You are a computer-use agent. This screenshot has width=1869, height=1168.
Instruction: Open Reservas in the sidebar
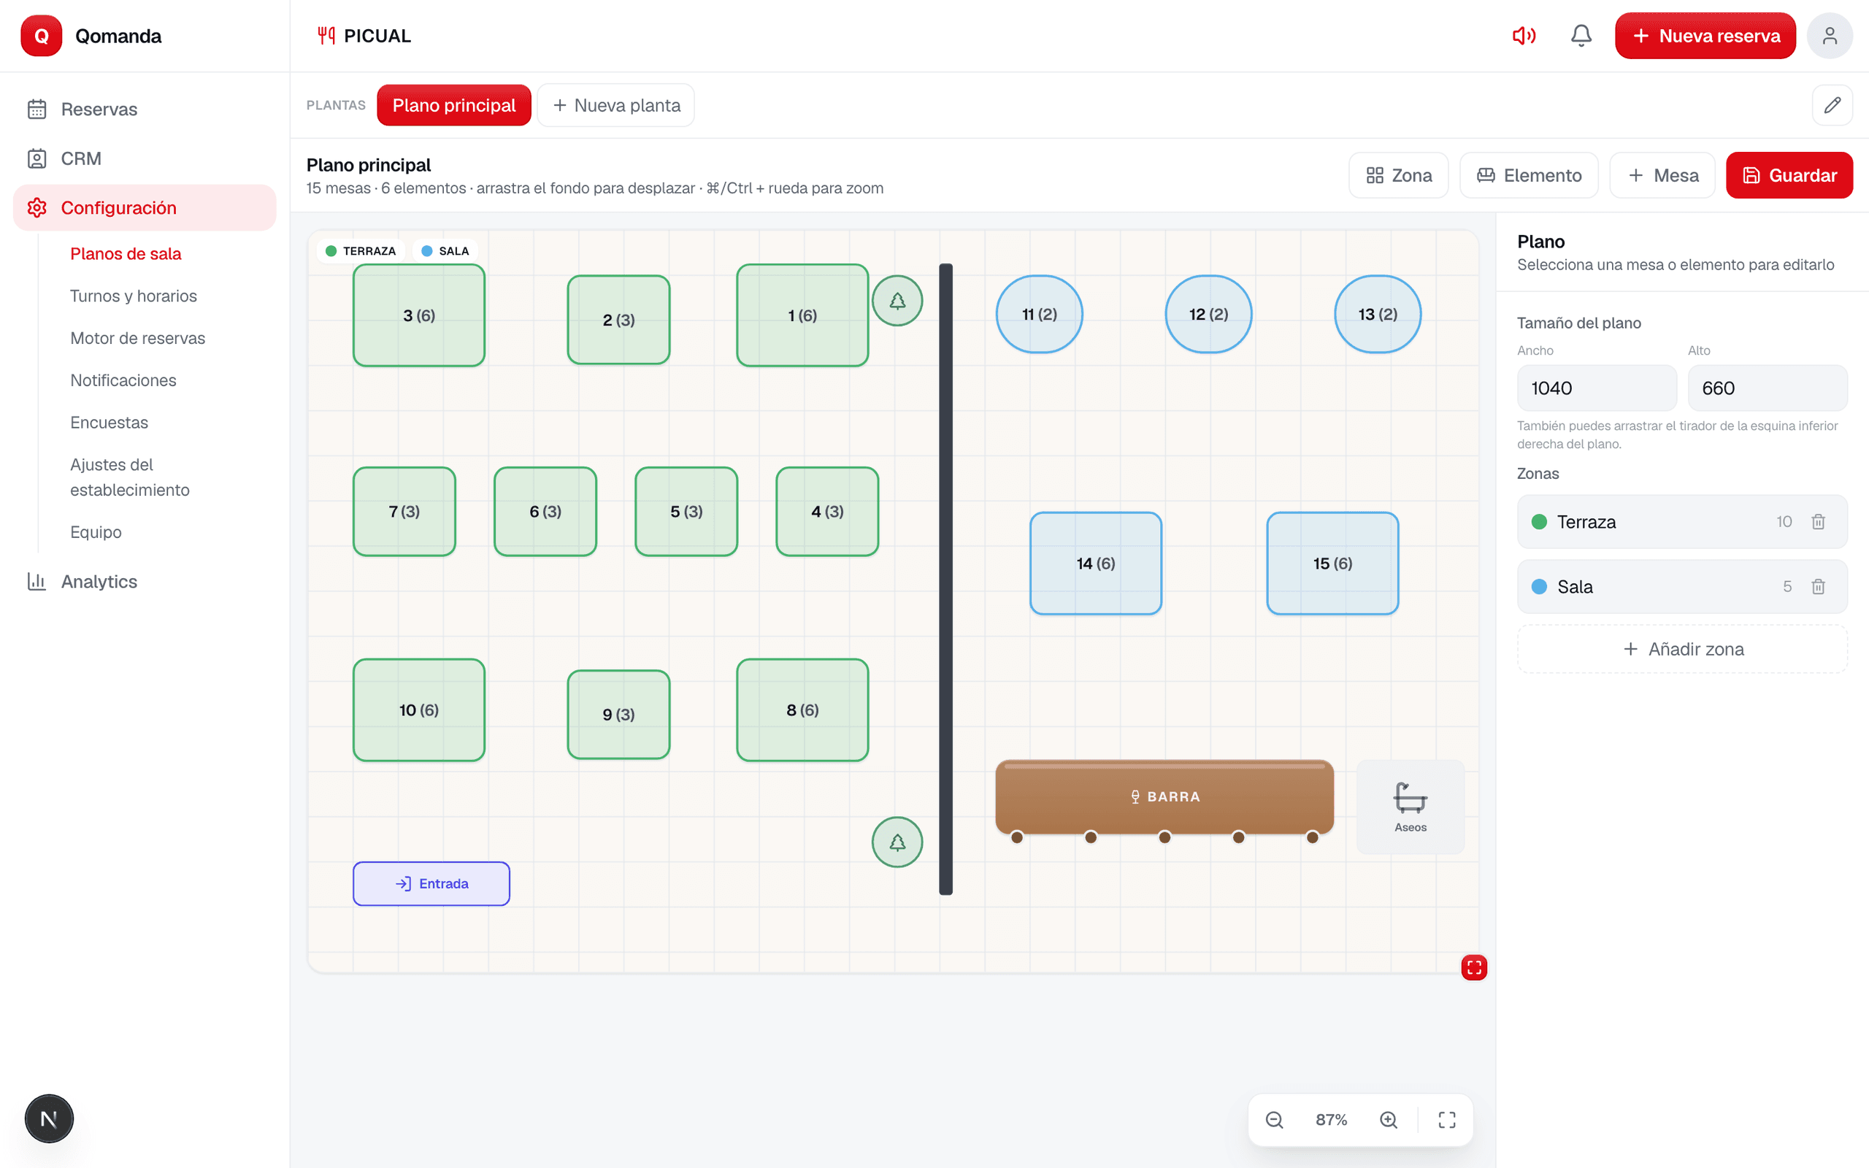[145, 109]
